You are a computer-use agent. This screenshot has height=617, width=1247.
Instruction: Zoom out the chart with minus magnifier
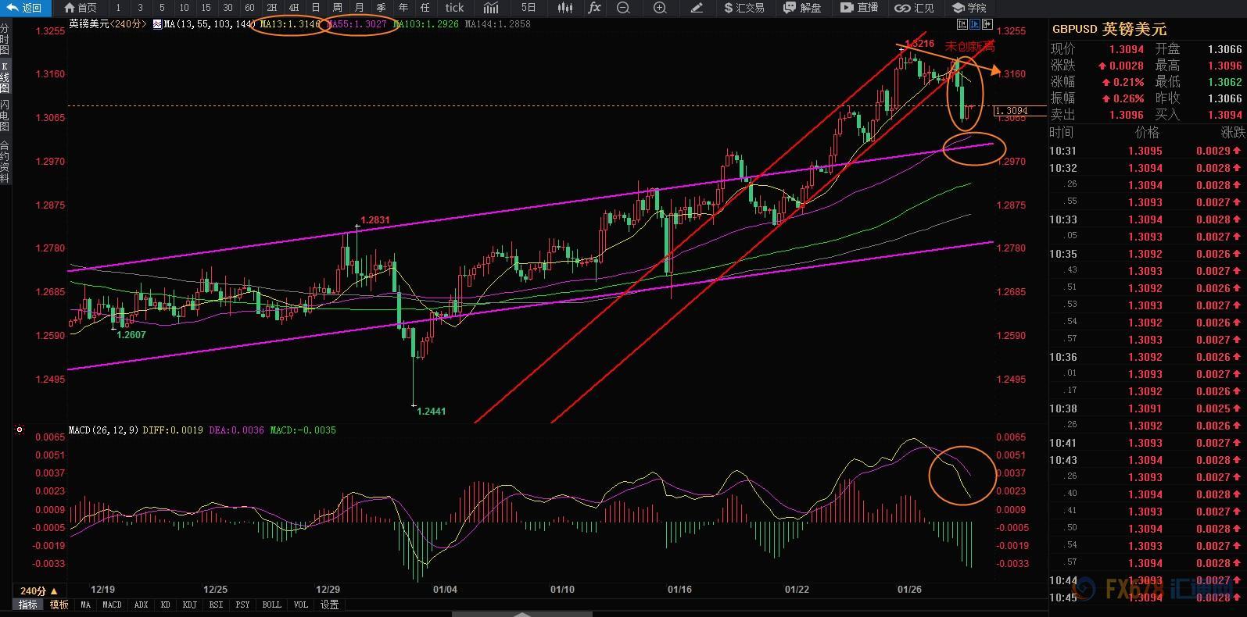click(623, 8)
